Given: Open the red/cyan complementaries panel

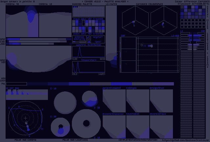Looking at the screenshot, I should [x=137, y=101].
